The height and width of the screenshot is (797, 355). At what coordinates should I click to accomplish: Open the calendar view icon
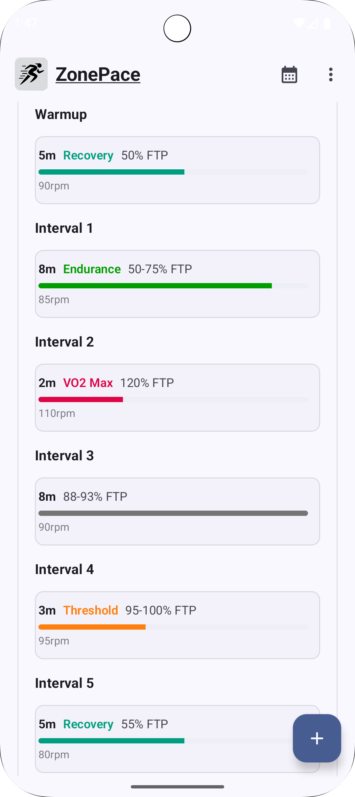pos(289,75)
